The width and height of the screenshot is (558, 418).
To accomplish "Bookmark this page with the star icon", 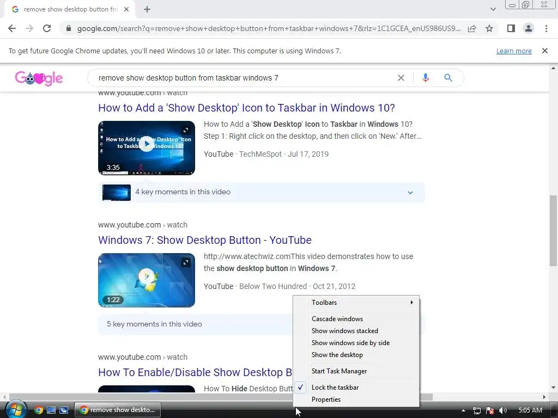I will point(489,28).
